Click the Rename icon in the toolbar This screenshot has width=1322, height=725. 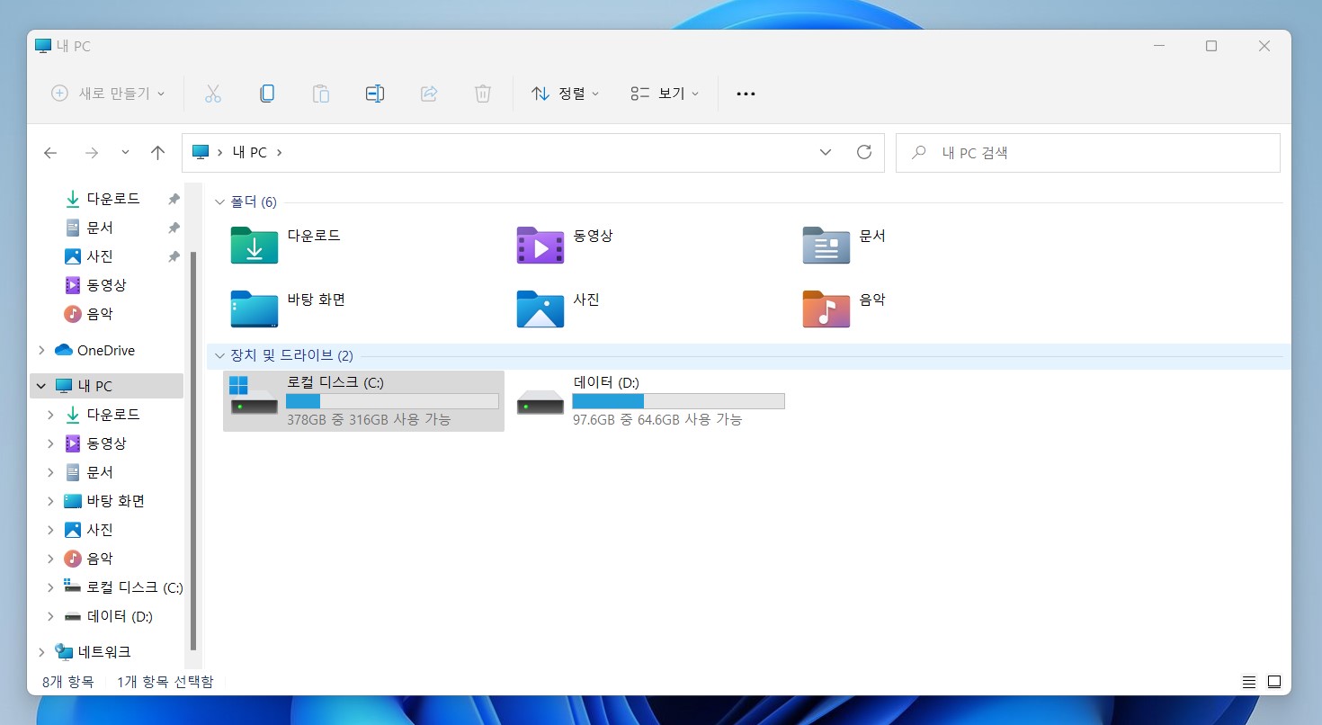pyautogui.click(x=375, y=93)
